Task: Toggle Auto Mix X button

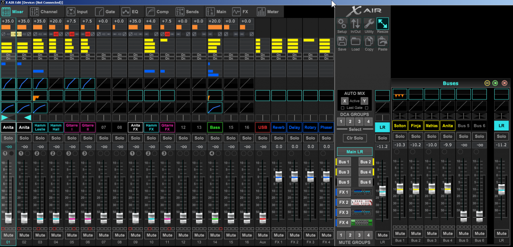Action: point(345,101)
